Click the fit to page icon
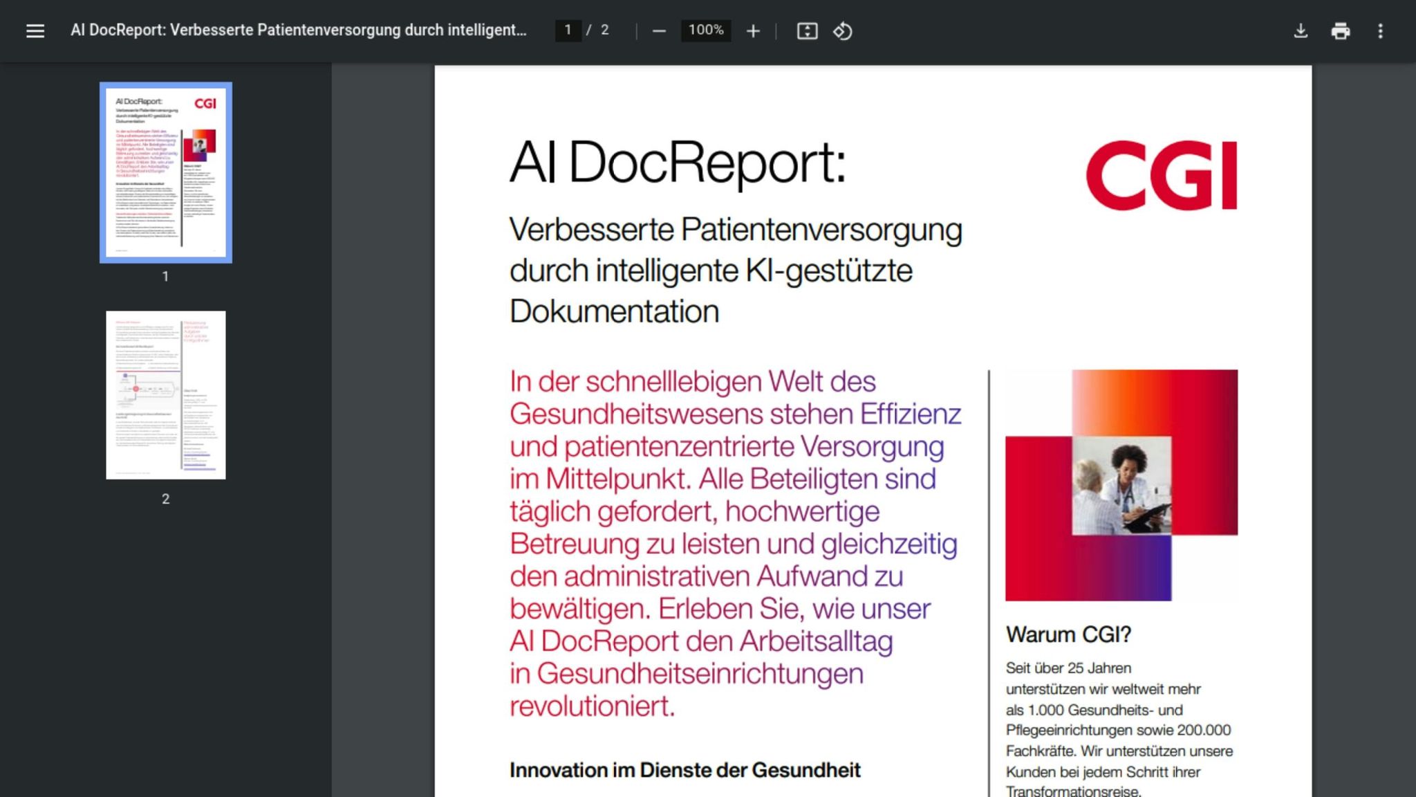This screenshot has height=797, width=1416. [x=807, y=30]
